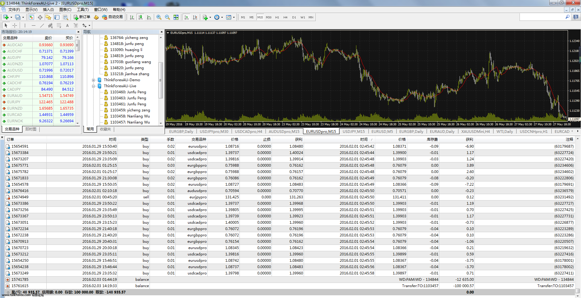Screen dimensions: 581x298
Task: Select the vertical line drawing tool
Action: pos(25,25)
